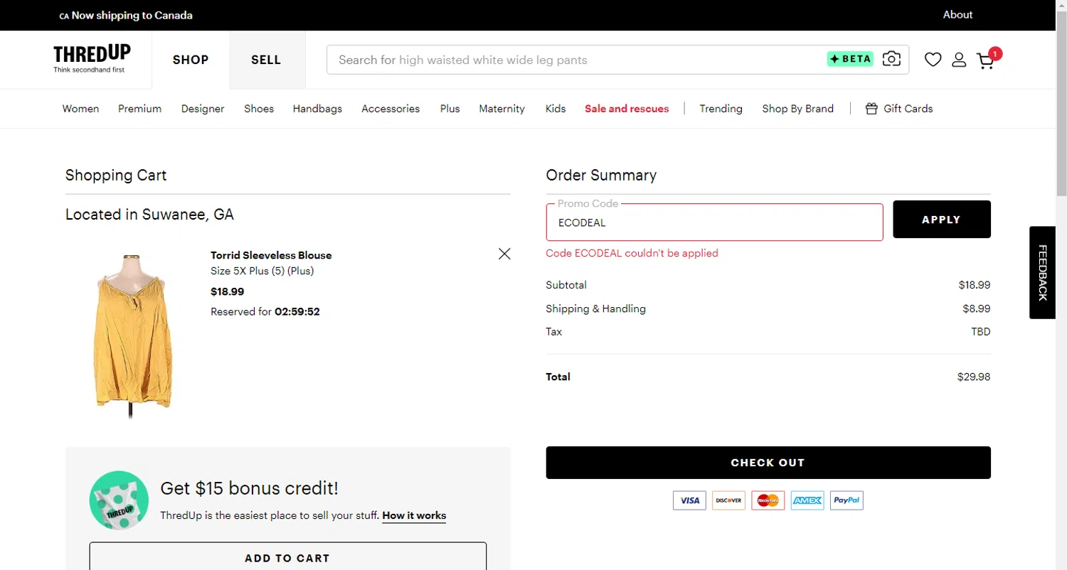
Task: Click the Visa payment icon
Action: (690, 500)
